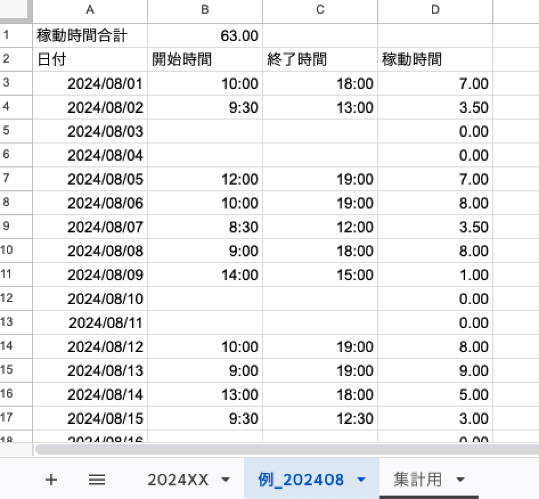Click the 稼動時間合計 cell
The width and height of the screenshot is (539, 499).
[x=90, y=36]
